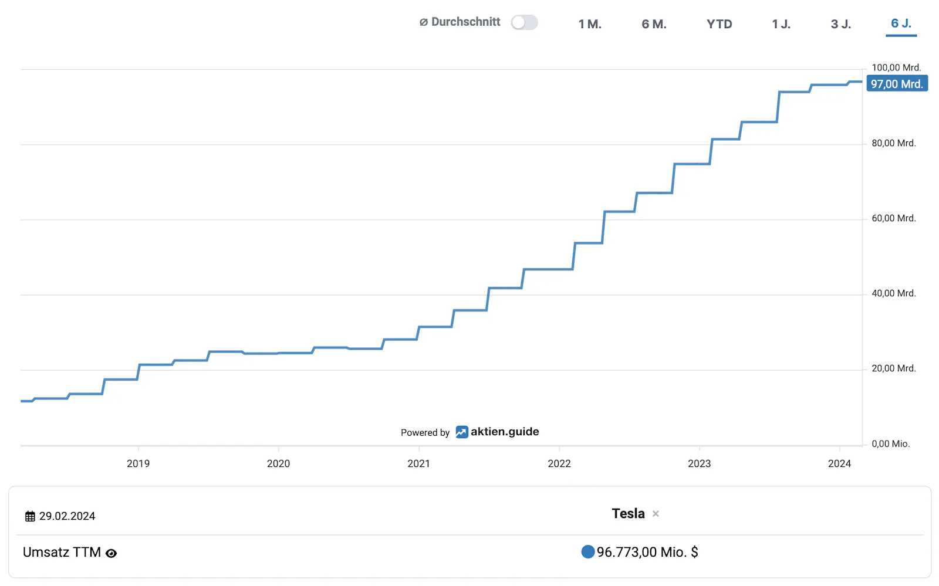
Task: Click the 2021 x-axis label
Action: point(418,463)
